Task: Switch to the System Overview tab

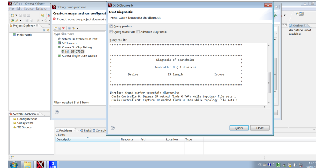Action: tap(25, 114)
